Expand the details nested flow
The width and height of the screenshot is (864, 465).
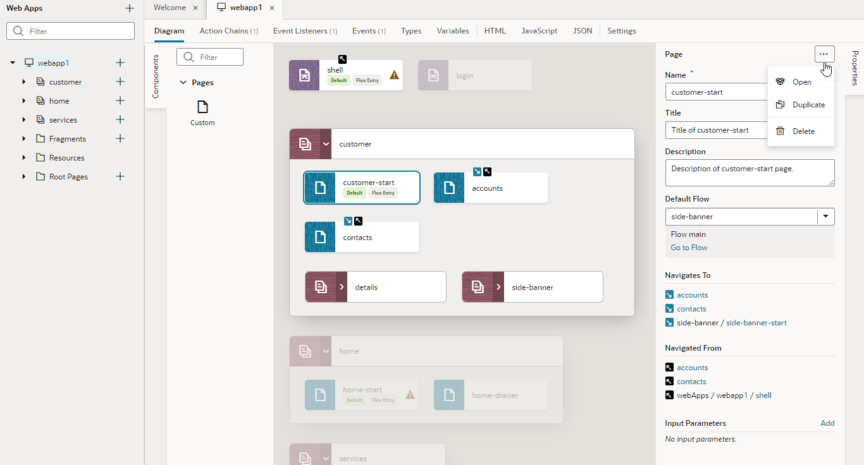pyautogui.click(x=342, y=287)
